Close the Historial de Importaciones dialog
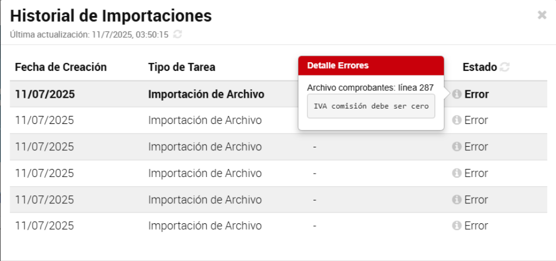 542,15
